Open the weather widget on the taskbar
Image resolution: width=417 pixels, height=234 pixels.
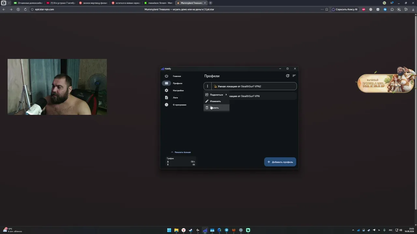13,230
